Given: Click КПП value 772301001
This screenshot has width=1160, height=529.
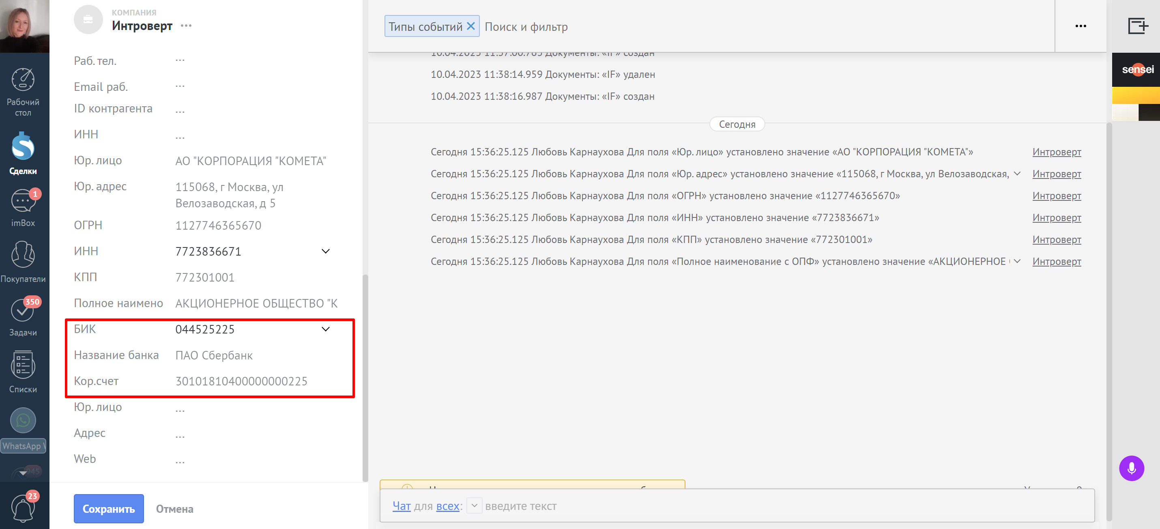Looking at the screenshot, I should (x=205, y=277).
